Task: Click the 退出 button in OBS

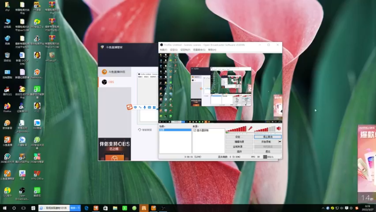Action: 268,152
